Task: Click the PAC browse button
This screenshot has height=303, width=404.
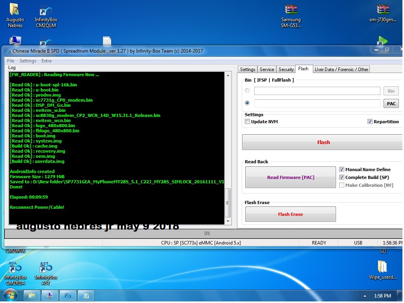Action: coord(391,103)
